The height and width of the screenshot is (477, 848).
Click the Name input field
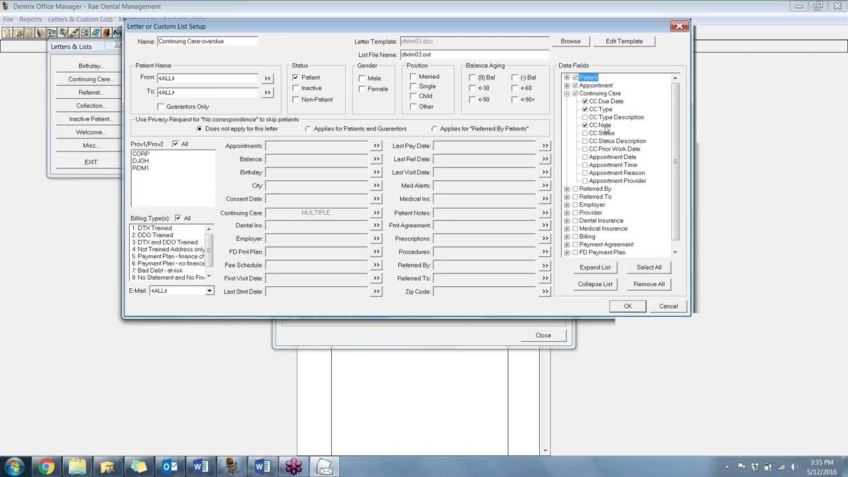coord(207,41)
